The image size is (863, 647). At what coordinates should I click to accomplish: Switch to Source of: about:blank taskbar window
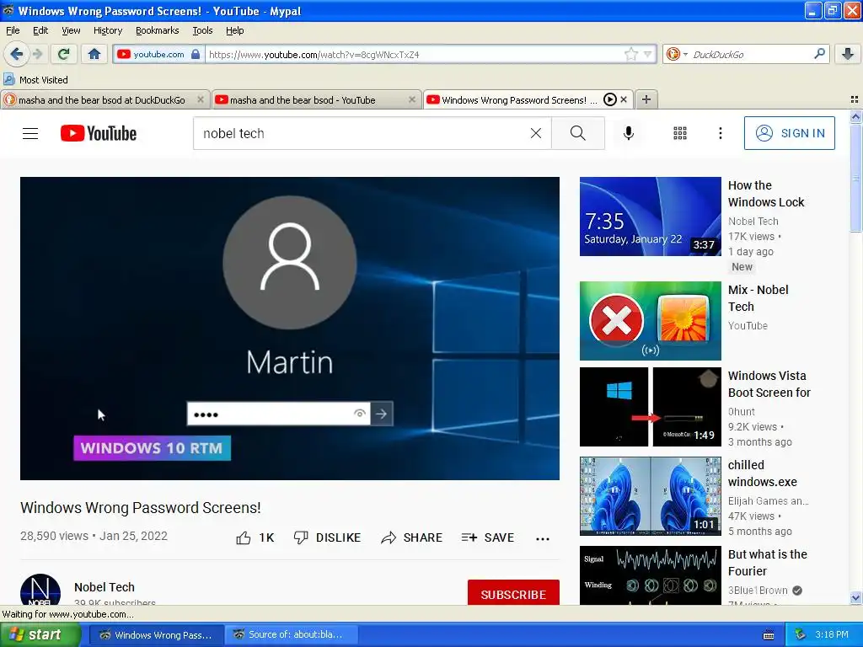click(291, 635)
